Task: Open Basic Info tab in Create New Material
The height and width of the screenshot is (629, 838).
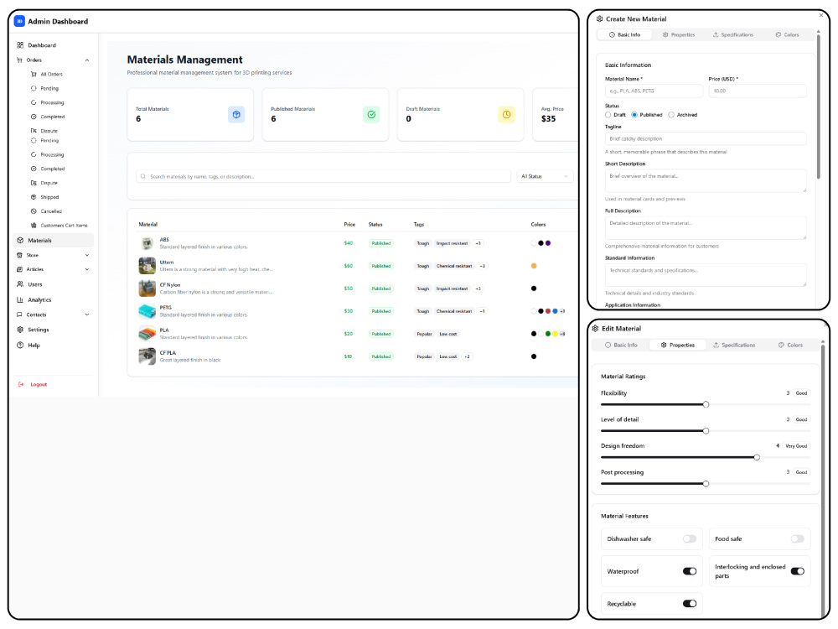Action: coord(625,34)
